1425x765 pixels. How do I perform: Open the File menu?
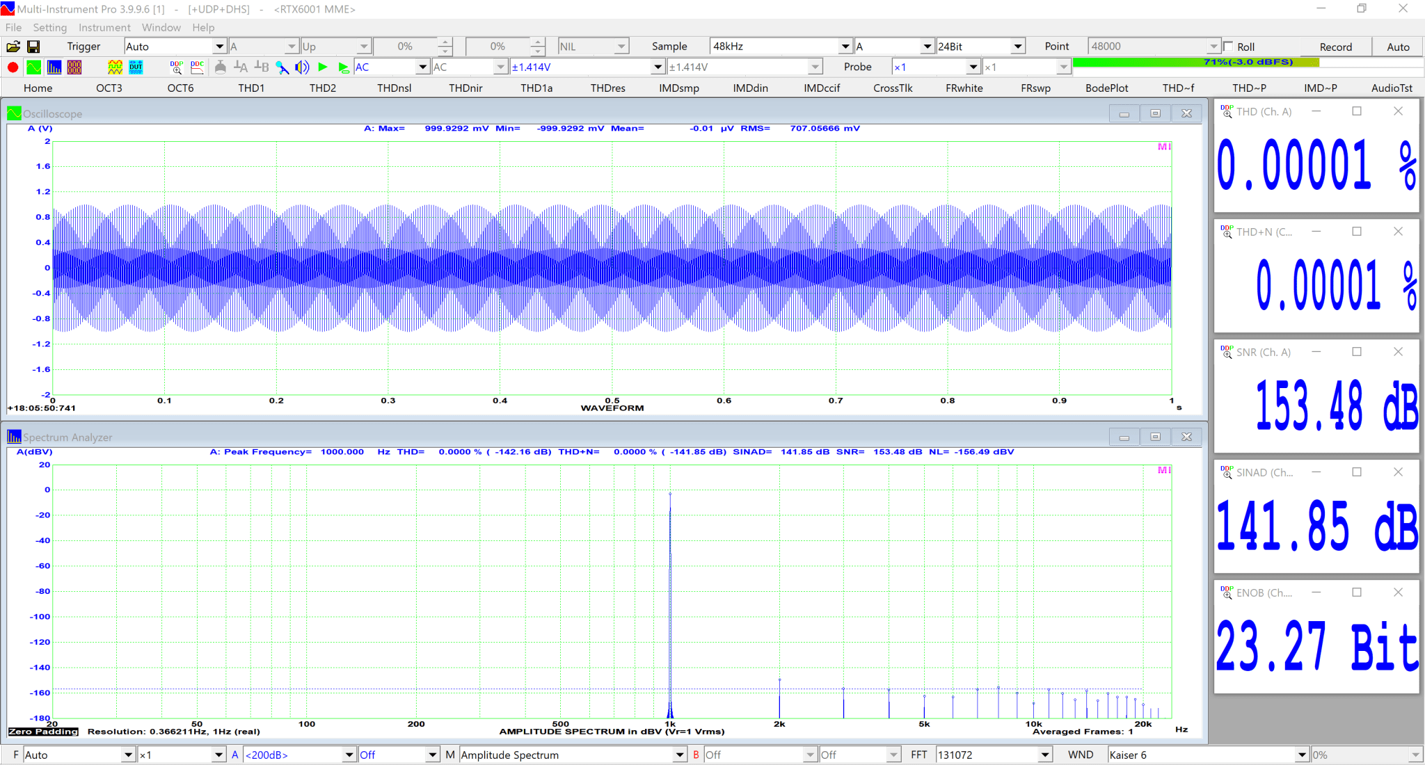[13, 27]
